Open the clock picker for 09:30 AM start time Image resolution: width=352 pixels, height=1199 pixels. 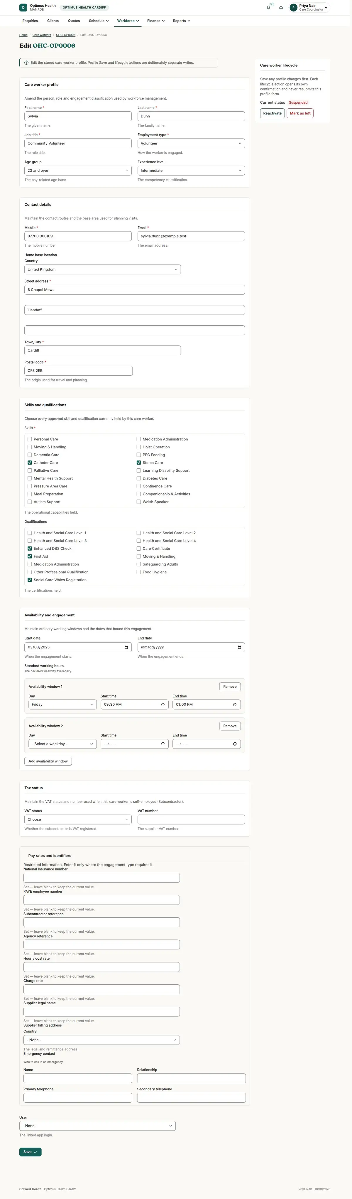tap(163, 704)
